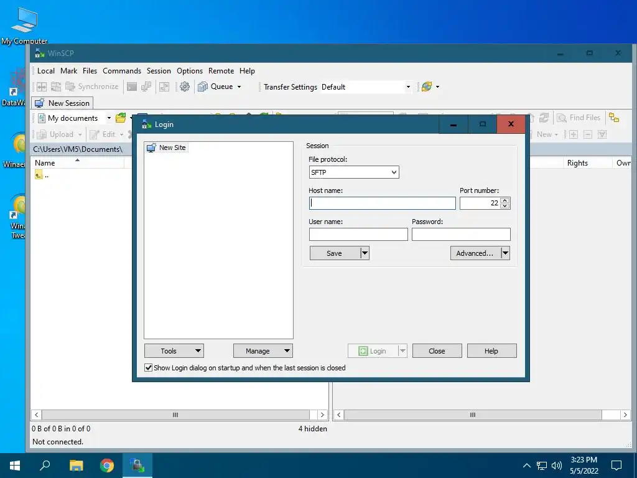The height and width of the screenshot is (478, 637).
Task: Click the Login button in the dialog
Action: click(x=373, y=351)
